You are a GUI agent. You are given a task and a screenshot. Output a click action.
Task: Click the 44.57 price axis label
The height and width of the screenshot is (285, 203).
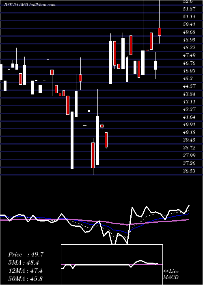189,86
